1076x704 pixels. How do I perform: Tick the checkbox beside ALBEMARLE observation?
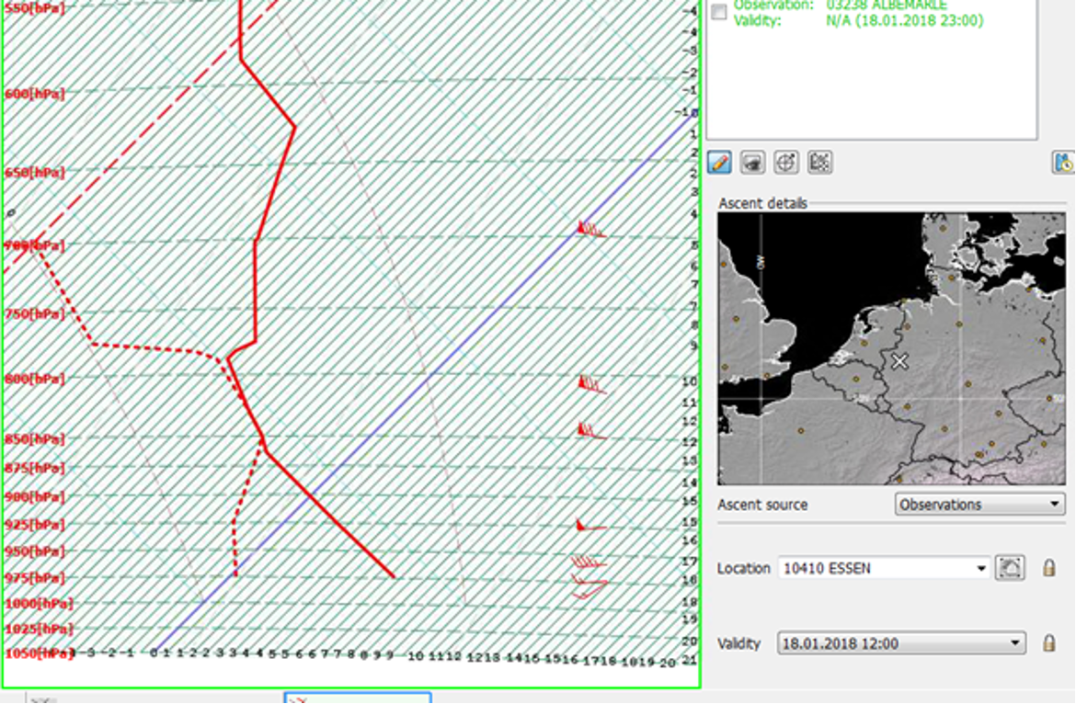click(718, 12)
